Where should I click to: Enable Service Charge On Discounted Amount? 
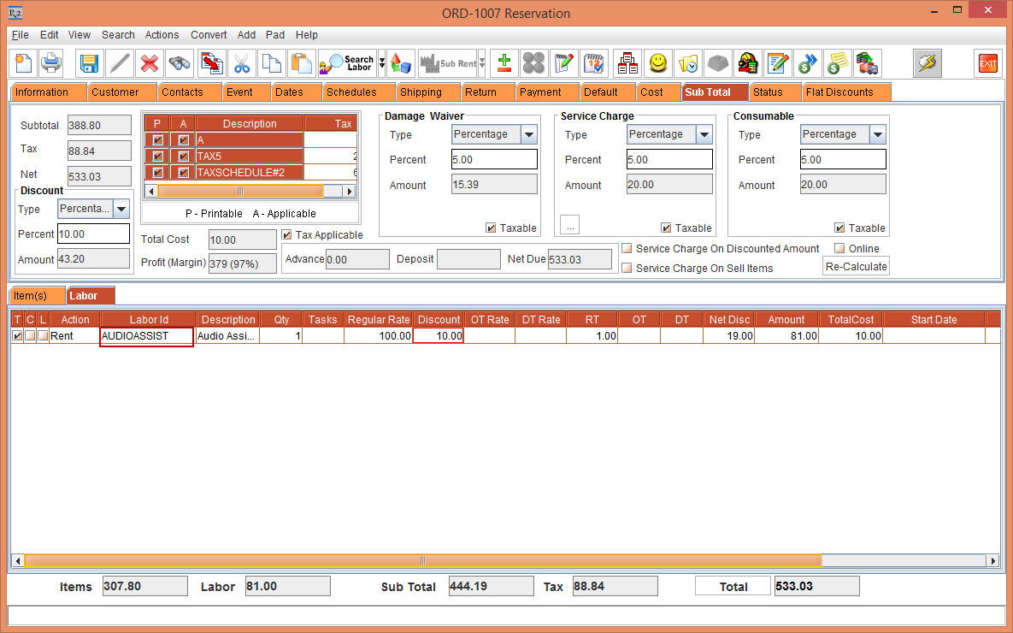tap(627, 249)
